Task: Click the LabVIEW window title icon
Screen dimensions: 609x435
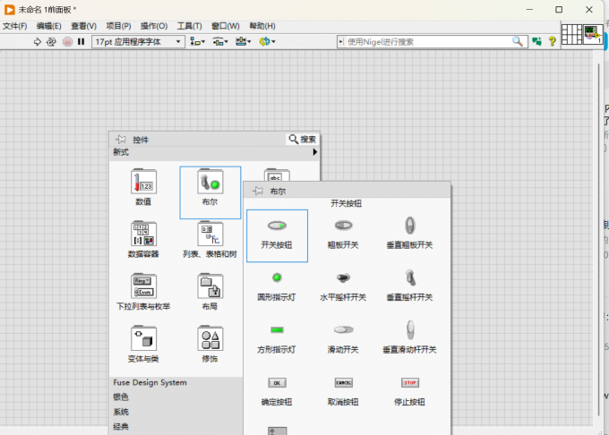Action: point(9,9)
